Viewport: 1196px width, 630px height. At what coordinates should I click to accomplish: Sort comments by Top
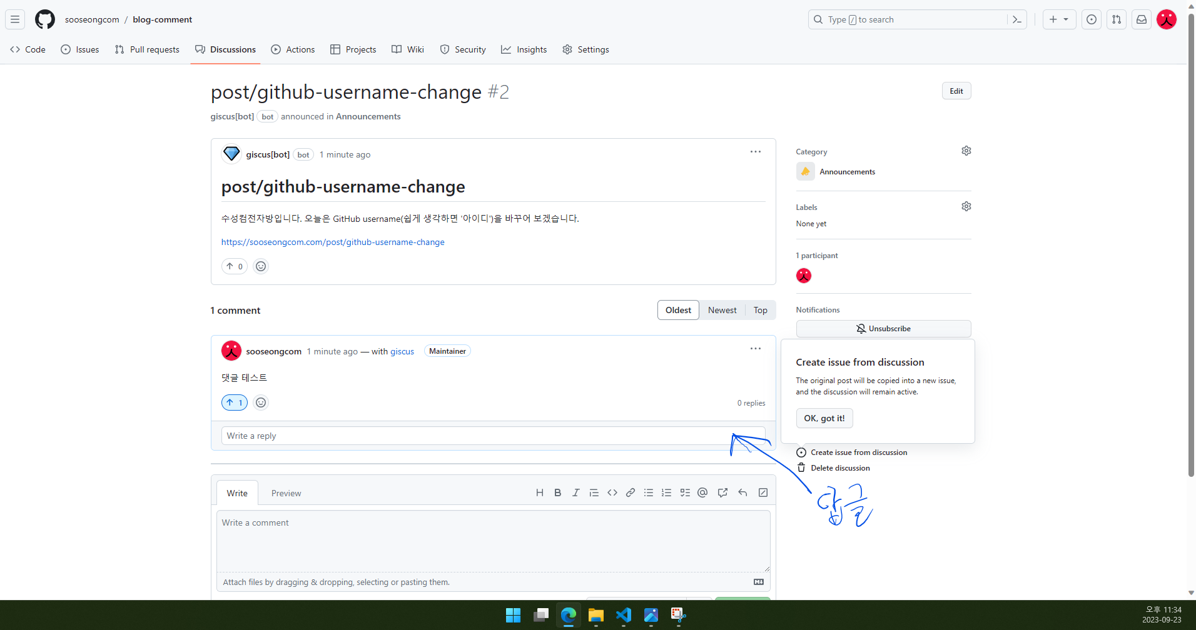(x=761, y=310)
